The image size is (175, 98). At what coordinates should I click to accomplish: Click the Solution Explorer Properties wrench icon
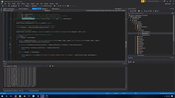tap(156, 11)
